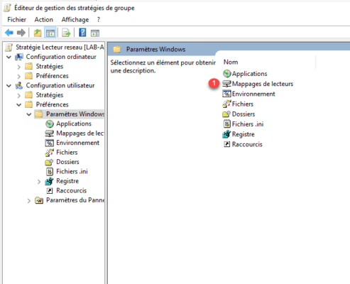Viewport: 350px width, 284px height.
Task: Select 'Environnement' label in tree
Action: pos(77,143)
